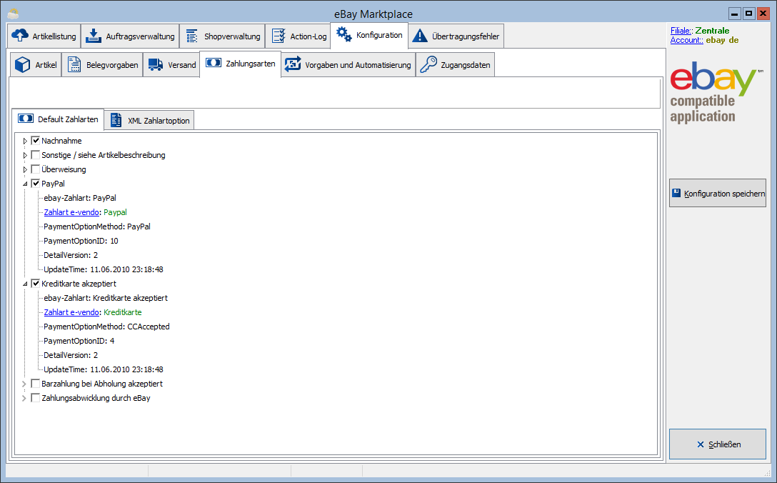Viewport: 777px width, 483px height.
Task: Click the application icon in the title bar
Action: coord(13,14)
